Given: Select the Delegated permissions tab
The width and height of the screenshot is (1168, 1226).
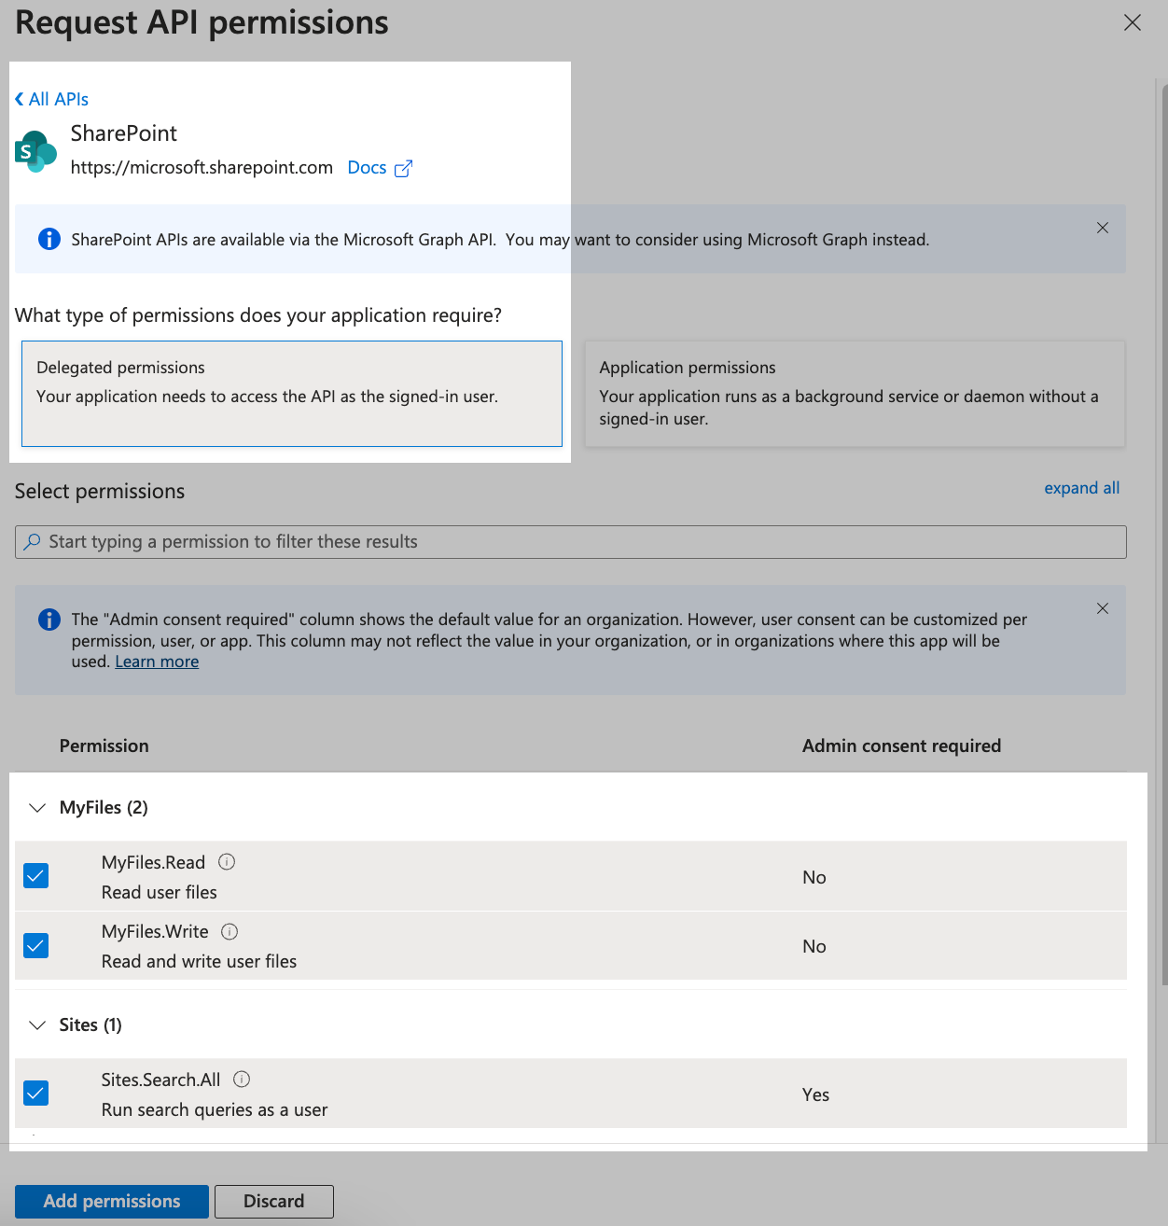Looking at the screenshot, I should point(291,394).
